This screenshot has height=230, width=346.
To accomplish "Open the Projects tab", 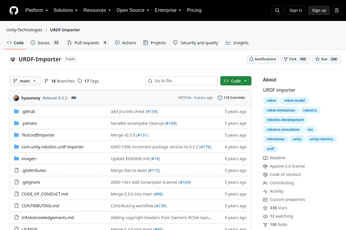I will click(154, 43).
